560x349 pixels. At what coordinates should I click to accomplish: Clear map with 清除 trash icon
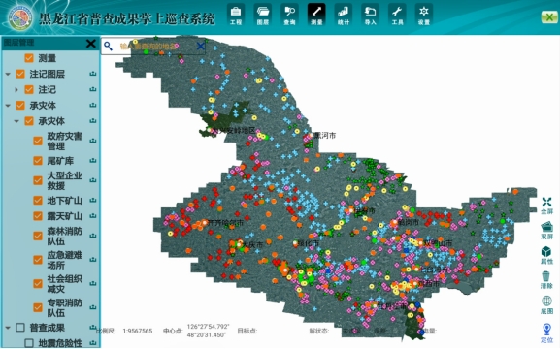tap(546, 280)
